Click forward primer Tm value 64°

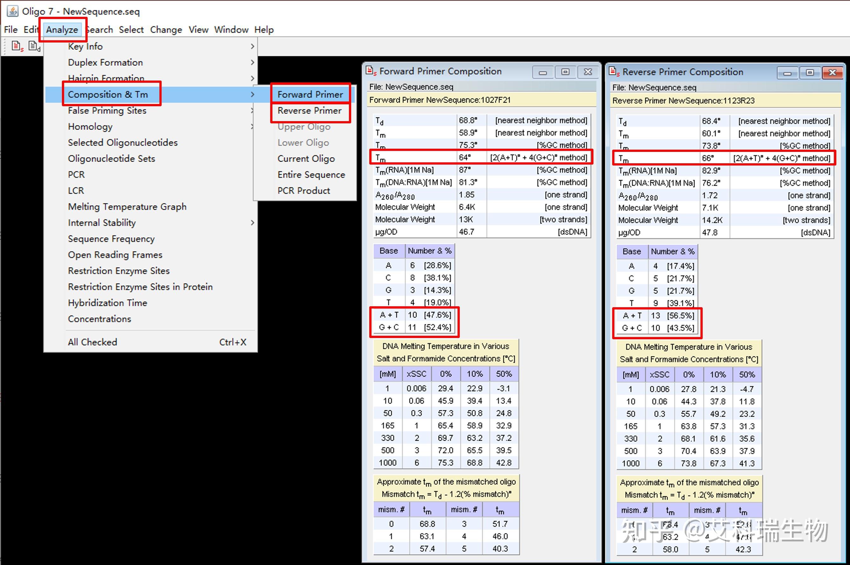point(465,158)
